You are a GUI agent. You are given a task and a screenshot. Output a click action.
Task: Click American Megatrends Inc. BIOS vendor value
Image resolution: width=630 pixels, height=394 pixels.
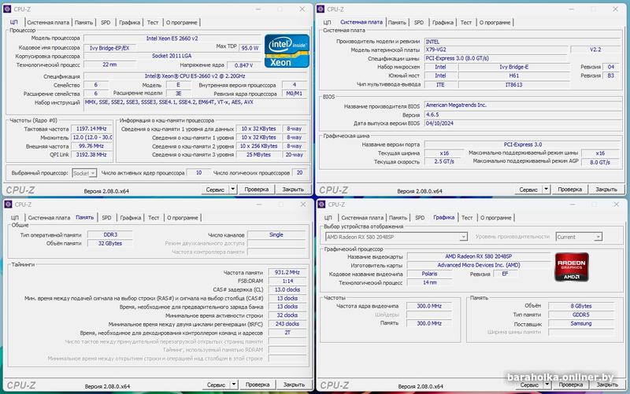pyautogui.click(x=522, y=105)
